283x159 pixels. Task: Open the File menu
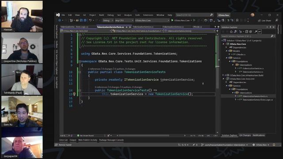(63, 15)
